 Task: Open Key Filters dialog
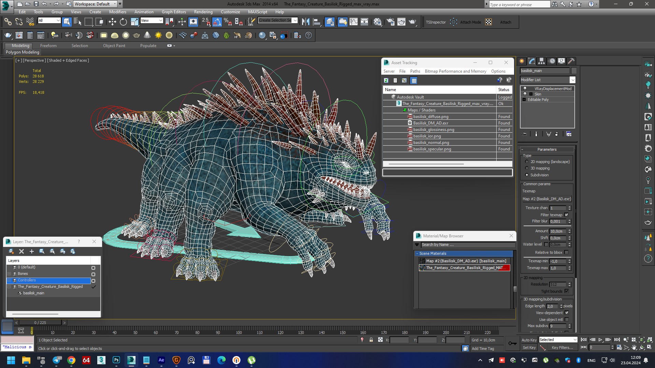(562, 348)
